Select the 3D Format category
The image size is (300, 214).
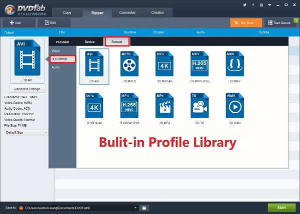62,59
